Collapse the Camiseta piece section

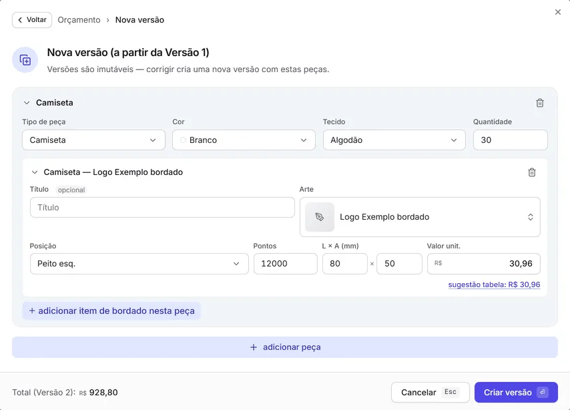click(27, 103)
